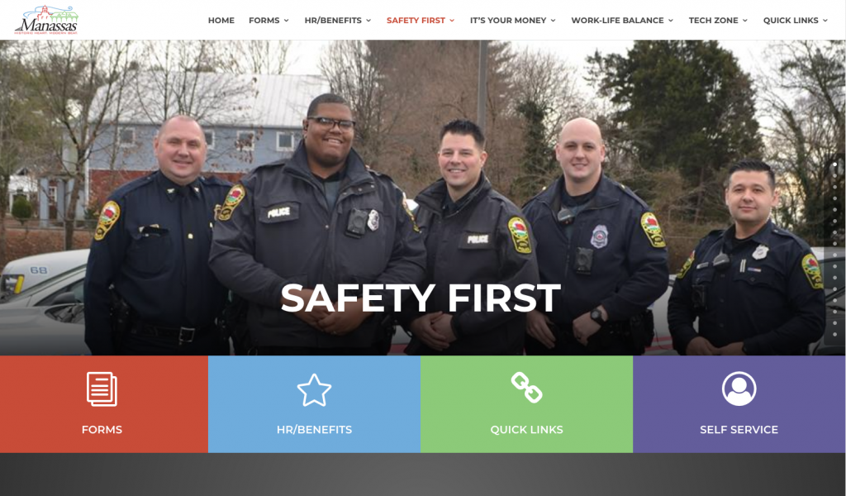The height and width of the screenshot is (496, 846).
Task: Click the Quick Links chain icon
Action: click(526, 388)
